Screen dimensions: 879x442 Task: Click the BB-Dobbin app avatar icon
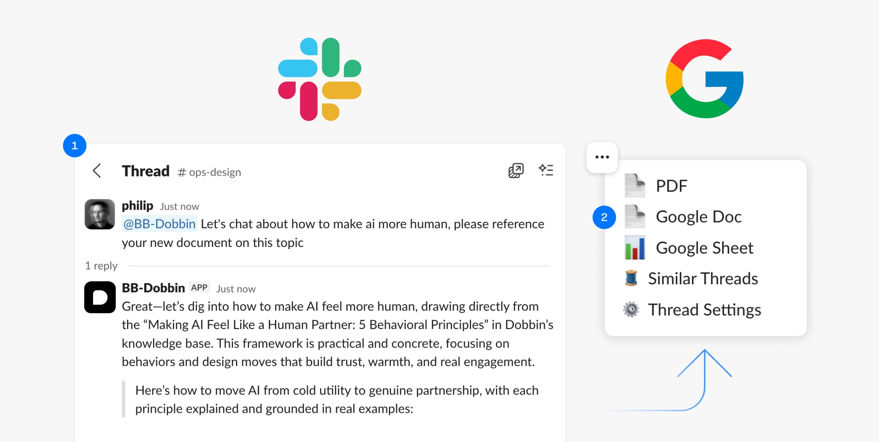(100, 297)
